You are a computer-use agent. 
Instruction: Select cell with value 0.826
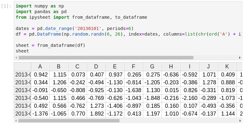[x=190, y=90]
